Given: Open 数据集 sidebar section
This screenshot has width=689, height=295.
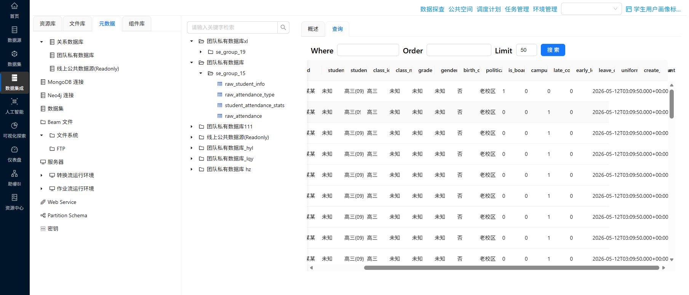Looking at the screenshot, I should [14, 58].
